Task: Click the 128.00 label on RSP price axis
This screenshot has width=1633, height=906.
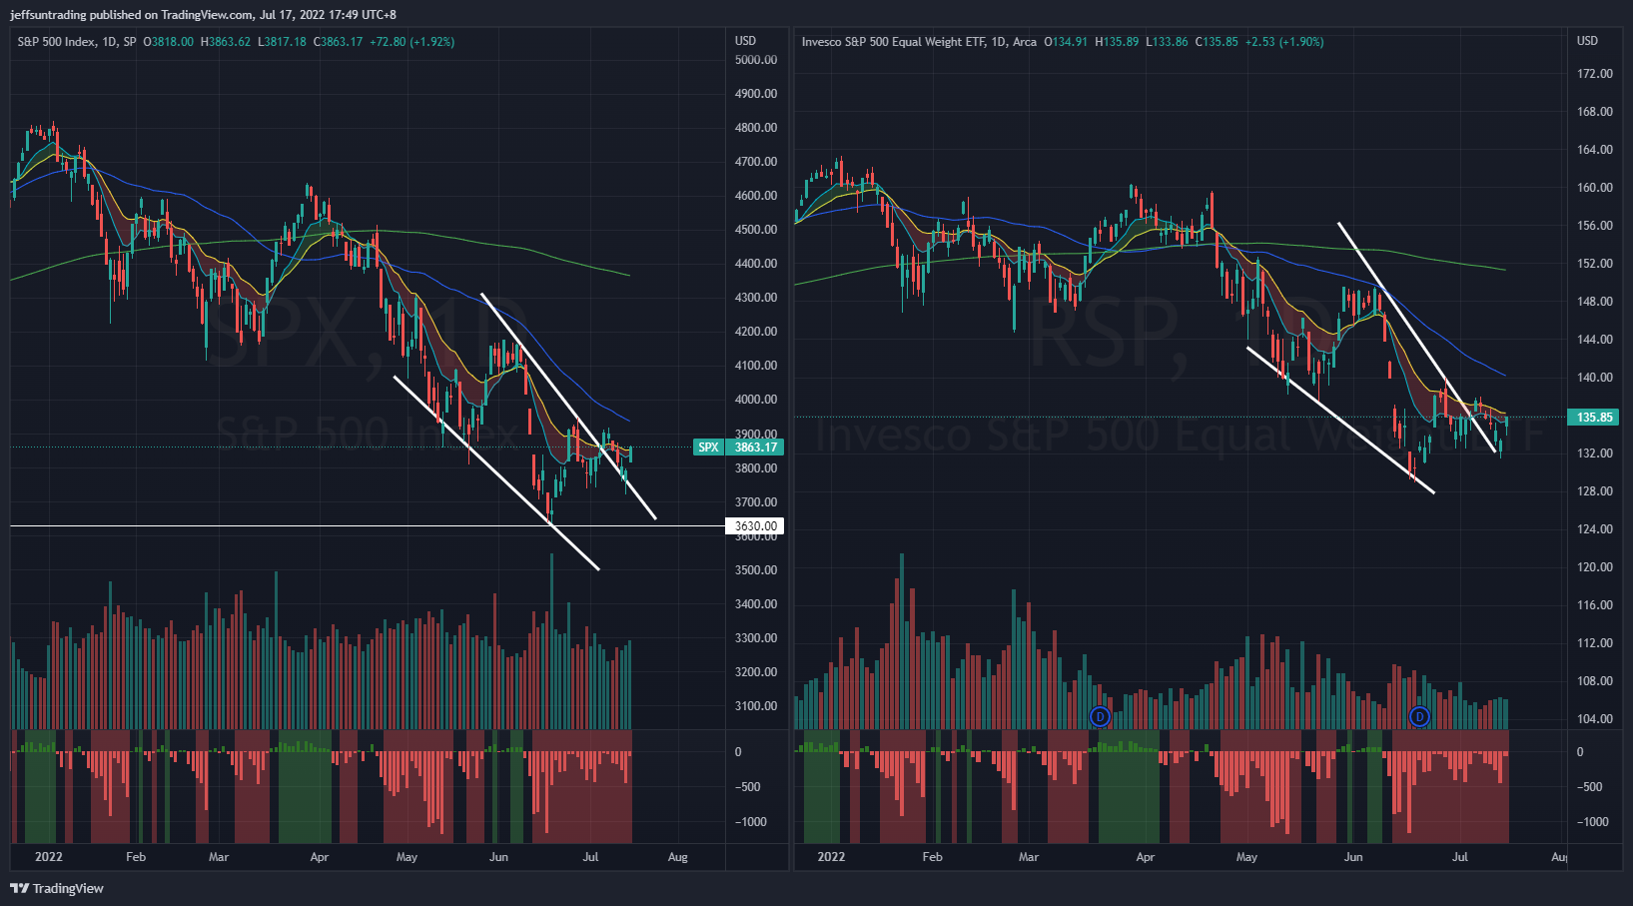Action: [1594, 491]
